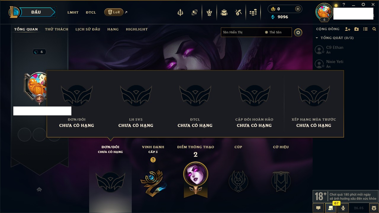Click the Vinh Danh question mark badge
This screenshot has width=379, height=213.
153,160
